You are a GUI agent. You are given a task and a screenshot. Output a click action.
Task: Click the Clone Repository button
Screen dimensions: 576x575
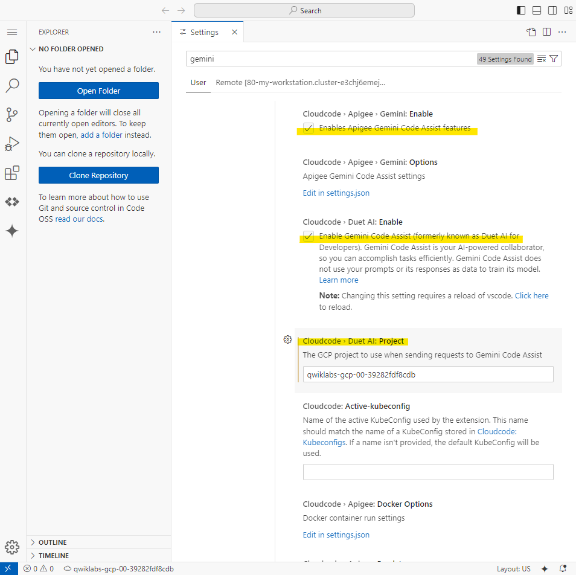click(98, 175)
